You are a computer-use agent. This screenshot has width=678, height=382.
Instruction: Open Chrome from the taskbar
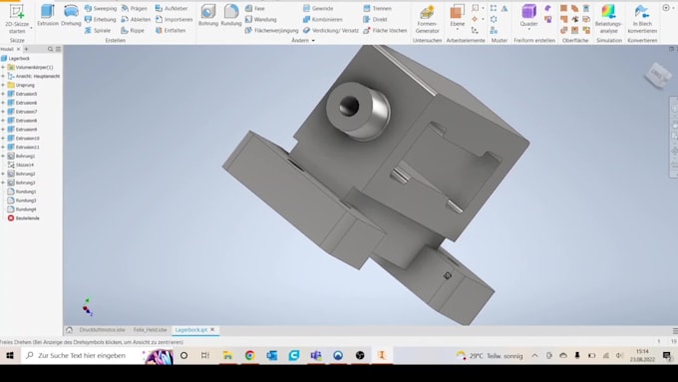click(250, 356)
